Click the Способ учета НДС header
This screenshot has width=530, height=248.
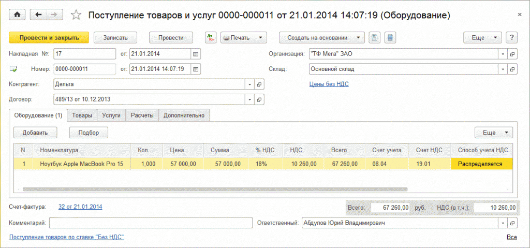point(482,150)
